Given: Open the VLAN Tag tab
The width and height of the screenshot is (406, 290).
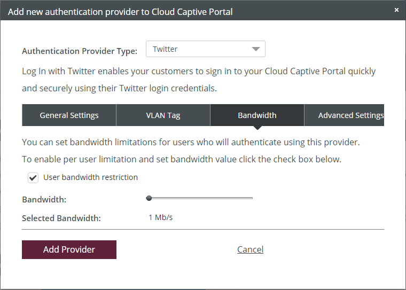Looking at the screenshot, I should pos(163,115).
